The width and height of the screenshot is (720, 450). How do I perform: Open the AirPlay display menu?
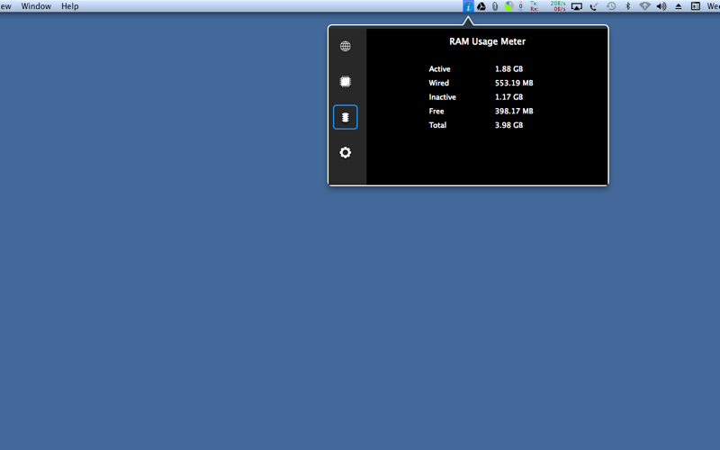577,6
